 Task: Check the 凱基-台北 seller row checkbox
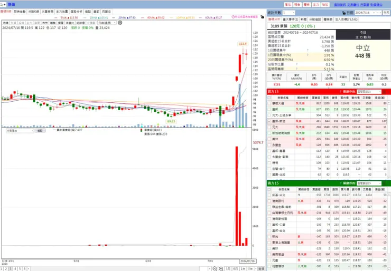point(269,195)
